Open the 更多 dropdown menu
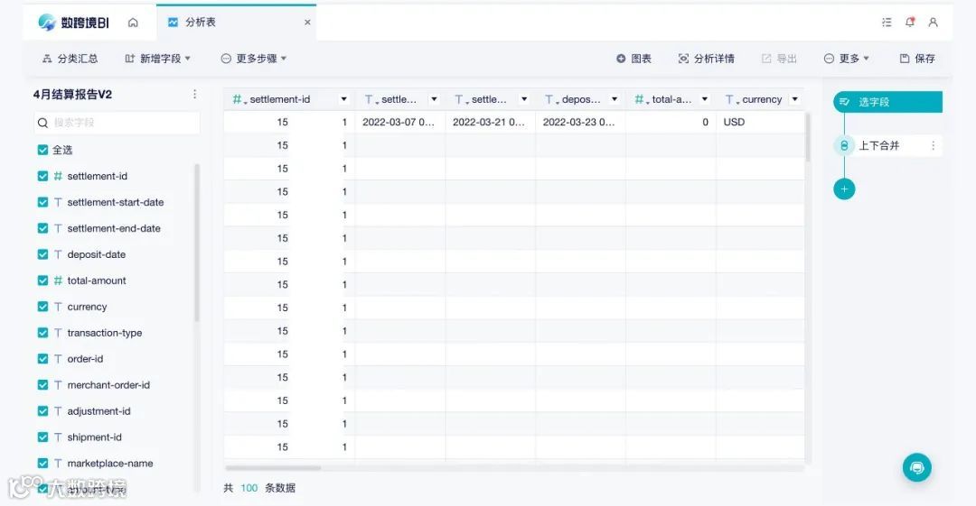The width and height of the screenshot is (976, 506). click(846, 59)
